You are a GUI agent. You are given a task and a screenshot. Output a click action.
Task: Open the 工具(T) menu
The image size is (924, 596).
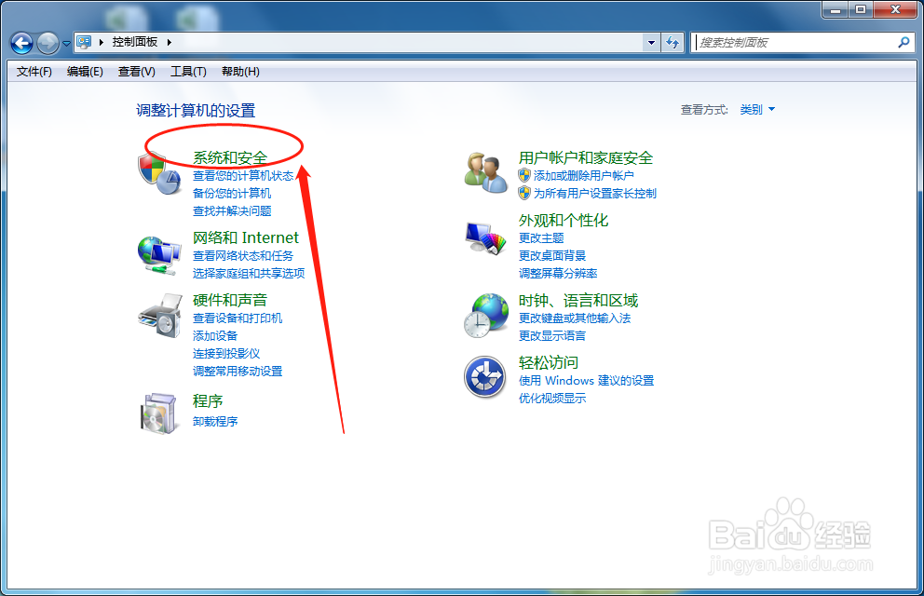(188, 72)
